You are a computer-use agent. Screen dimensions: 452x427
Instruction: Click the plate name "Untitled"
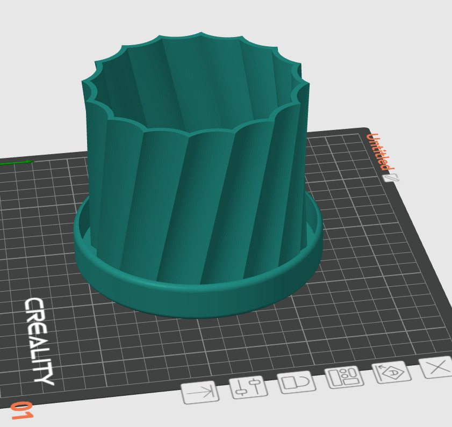(x=379, y=152)
